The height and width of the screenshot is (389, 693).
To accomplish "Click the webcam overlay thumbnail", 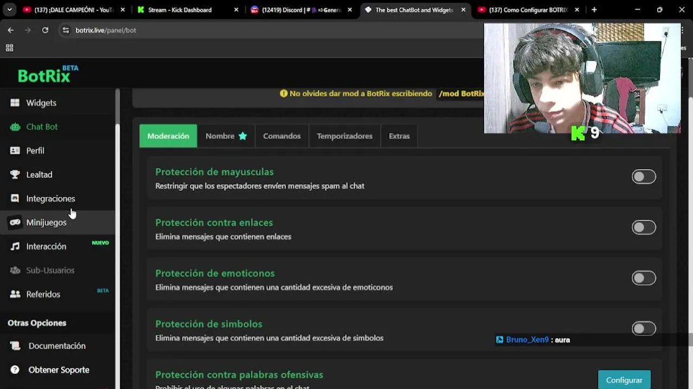I will coord(582,78).
